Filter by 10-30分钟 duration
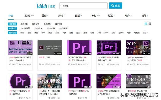Screen dimensions: 161x100 38,28
